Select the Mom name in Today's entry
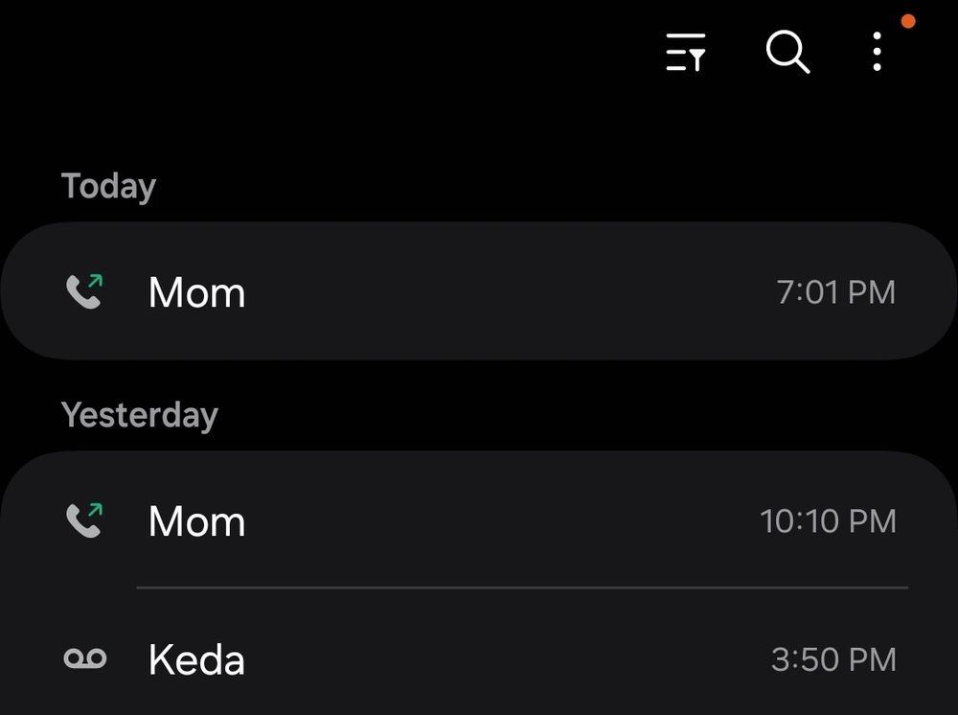The image size is (958, 715). click(x=196, y=292)
